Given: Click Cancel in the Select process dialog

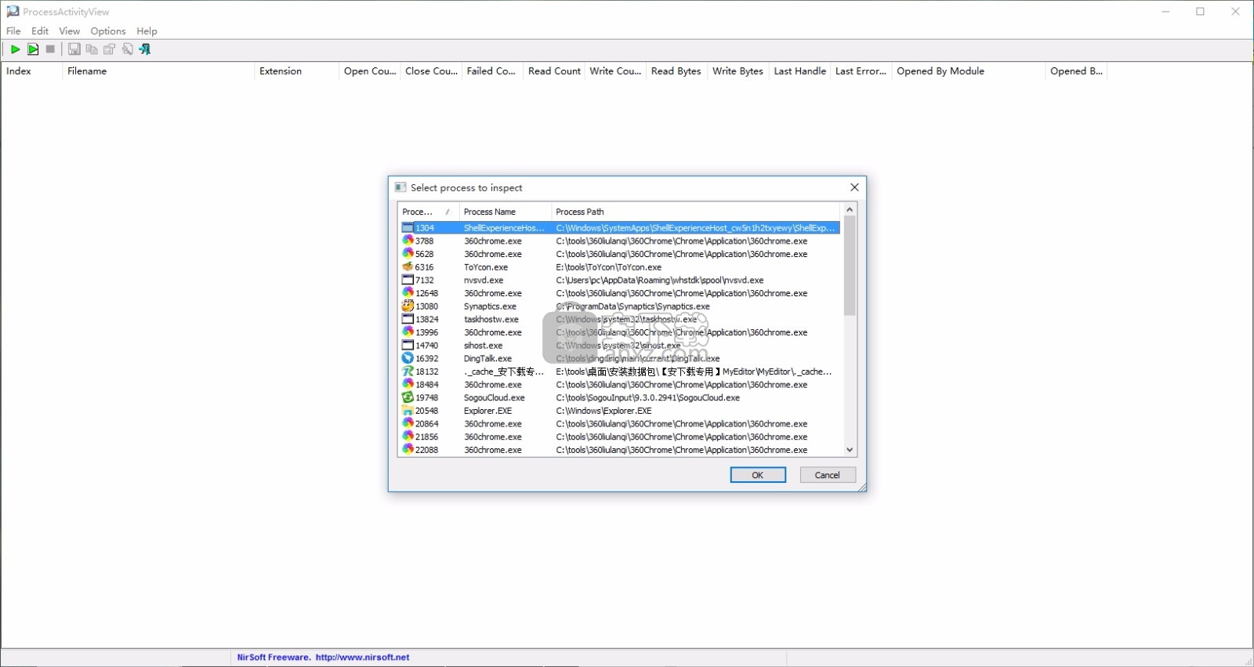Looking at the screenshot, I should 828,475.
